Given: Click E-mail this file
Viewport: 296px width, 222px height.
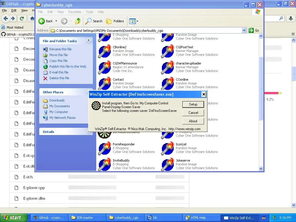Looking at the screenshot, I should 59,72.
